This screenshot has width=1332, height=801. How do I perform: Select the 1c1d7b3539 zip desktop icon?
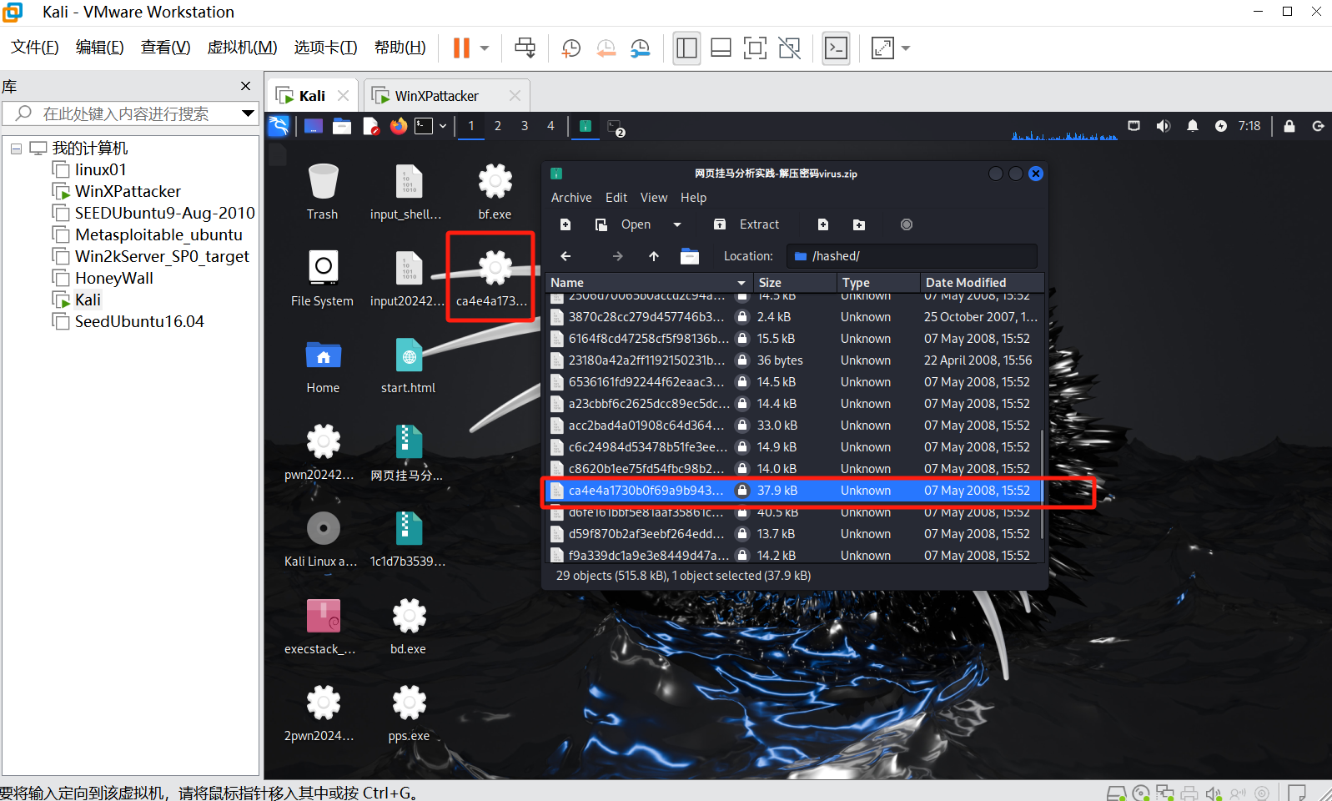point(408,540)
